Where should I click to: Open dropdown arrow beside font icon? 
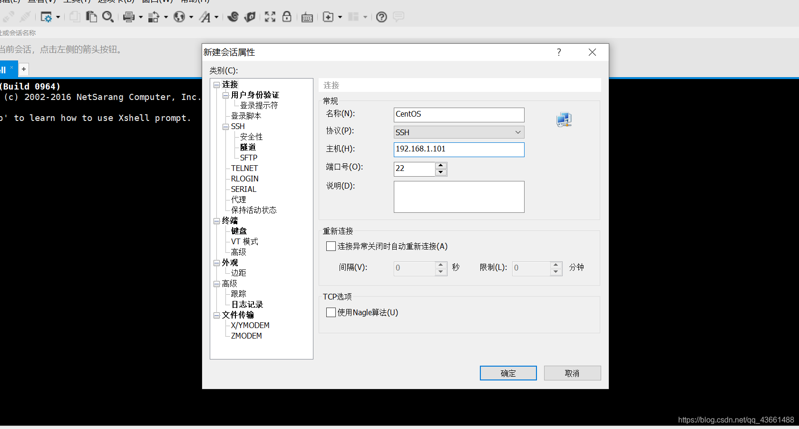(x=216, y=17)
